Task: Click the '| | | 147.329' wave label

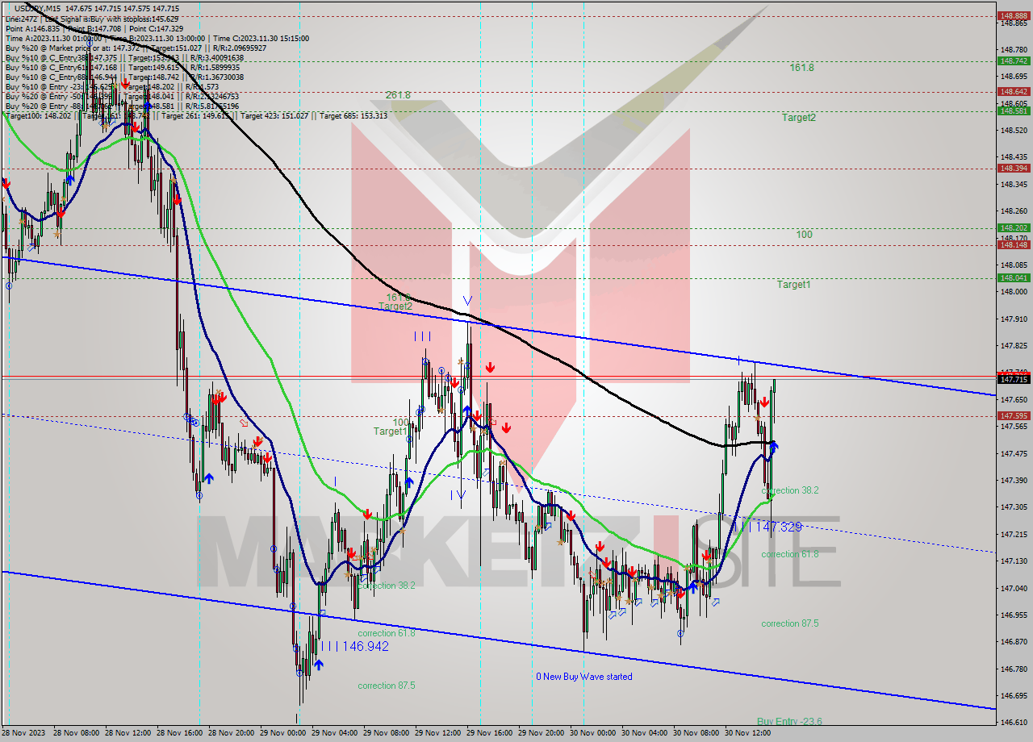Action: (x=767, y=527)
